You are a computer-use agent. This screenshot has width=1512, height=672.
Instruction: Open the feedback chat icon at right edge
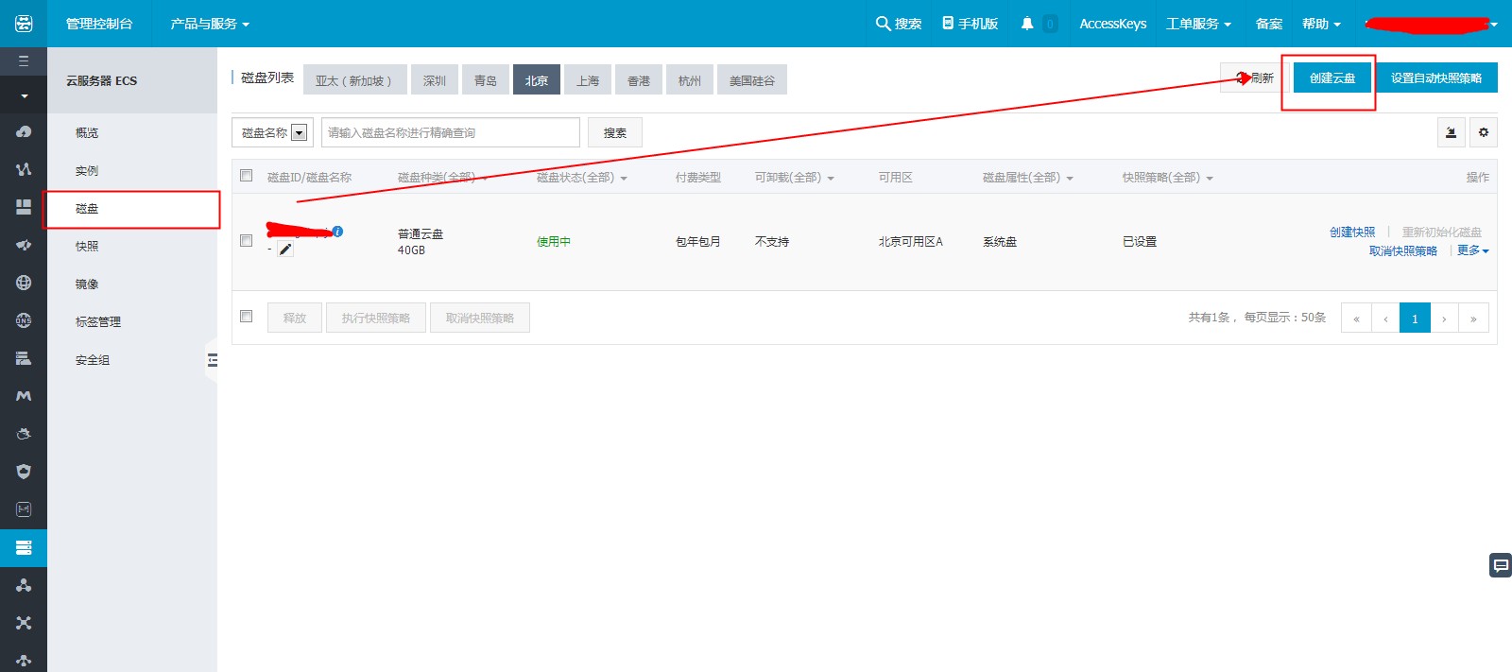1500,565
